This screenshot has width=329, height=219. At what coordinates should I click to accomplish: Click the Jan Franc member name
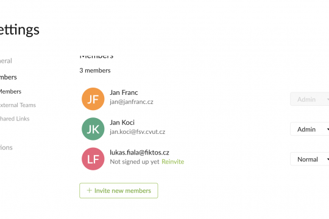pyautogui.click(x=124, y=92)
